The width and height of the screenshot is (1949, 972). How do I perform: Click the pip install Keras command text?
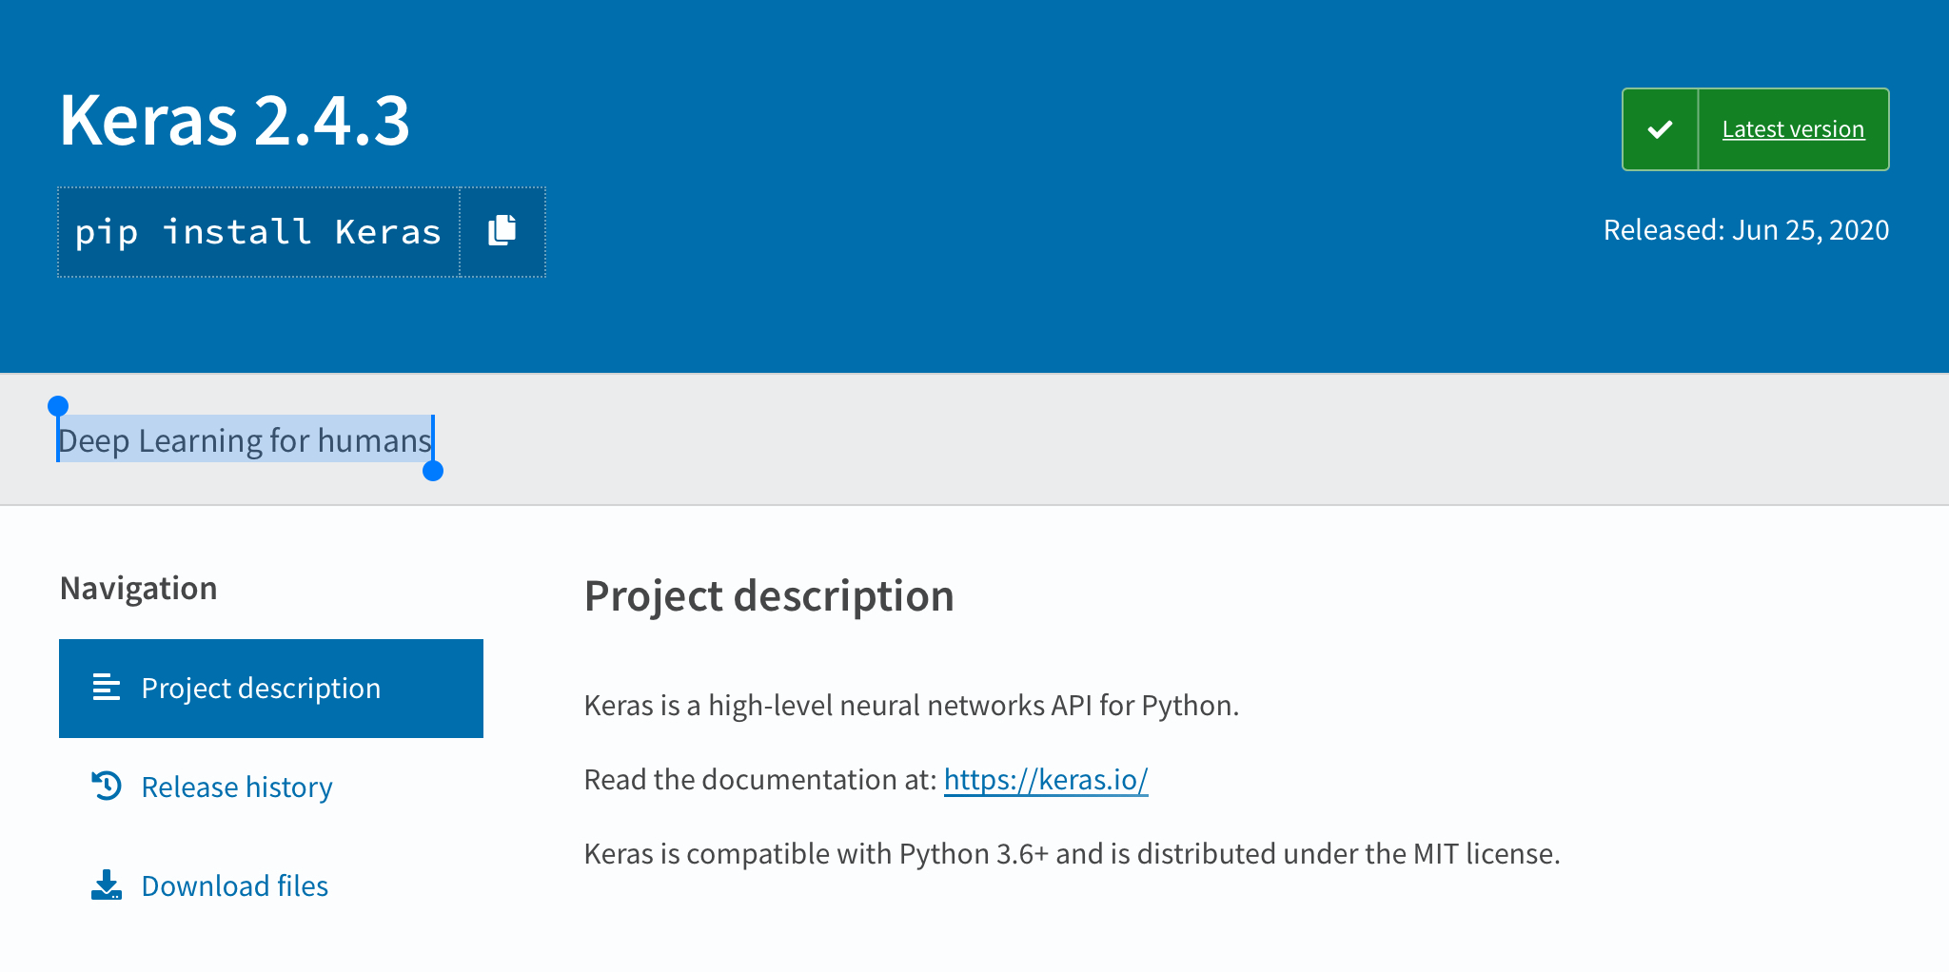point(258,232)
